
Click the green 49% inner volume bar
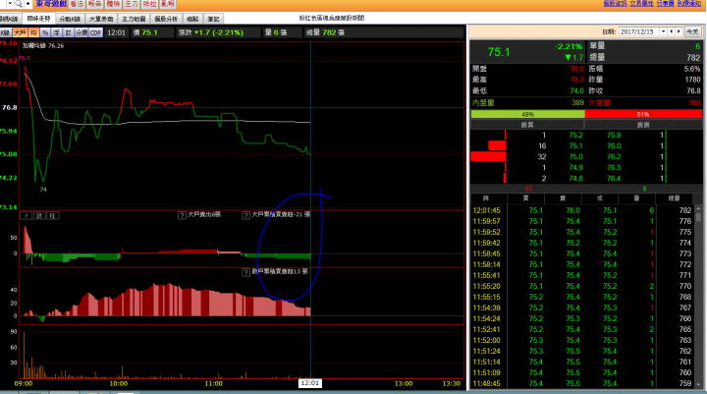point(527,115)
